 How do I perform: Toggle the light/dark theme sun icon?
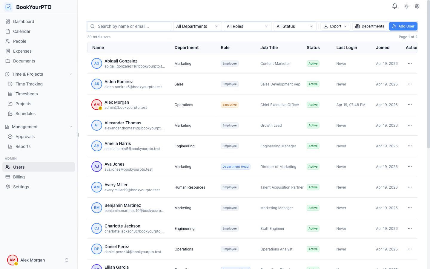pyautogui.click(x=406, y=6)
